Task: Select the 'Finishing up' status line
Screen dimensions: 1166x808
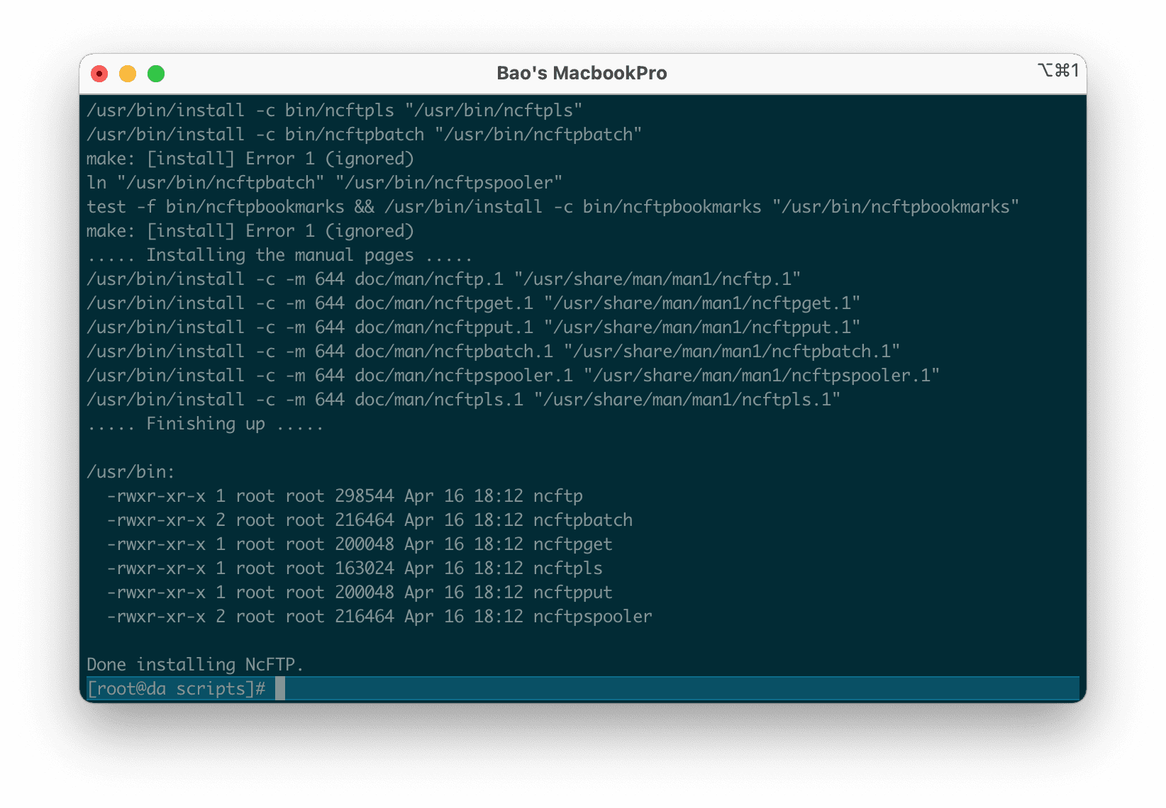Action: (x=206, y=423)
